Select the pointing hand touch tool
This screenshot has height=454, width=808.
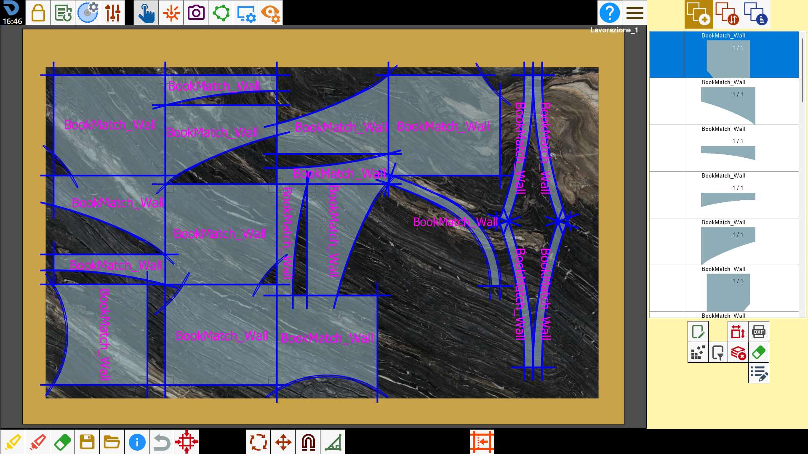tap(146, 13)
